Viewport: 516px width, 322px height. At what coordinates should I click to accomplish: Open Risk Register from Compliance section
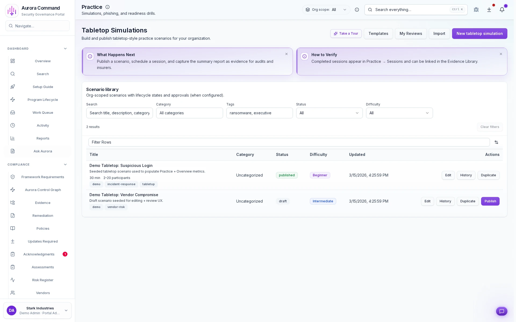(x=43, y=280)
